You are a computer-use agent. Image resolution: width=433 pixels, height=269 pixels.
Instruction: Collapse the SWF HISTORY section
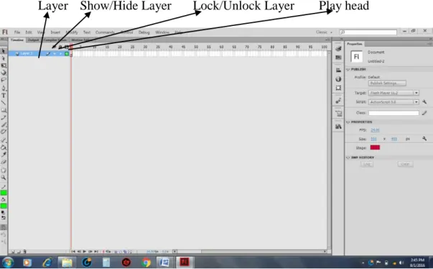pyautogui.click(x=348, y=158)
